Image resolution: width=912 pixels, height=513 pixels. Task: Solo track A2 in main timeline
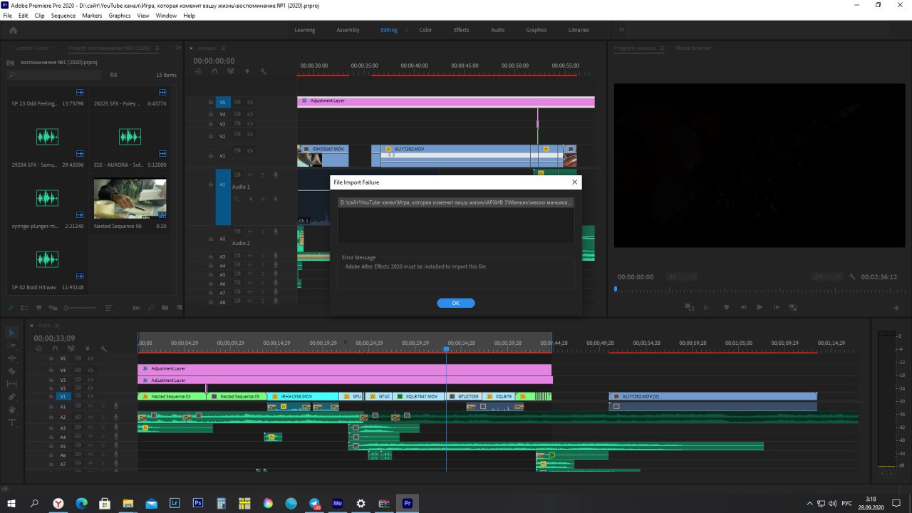[103, 417]
